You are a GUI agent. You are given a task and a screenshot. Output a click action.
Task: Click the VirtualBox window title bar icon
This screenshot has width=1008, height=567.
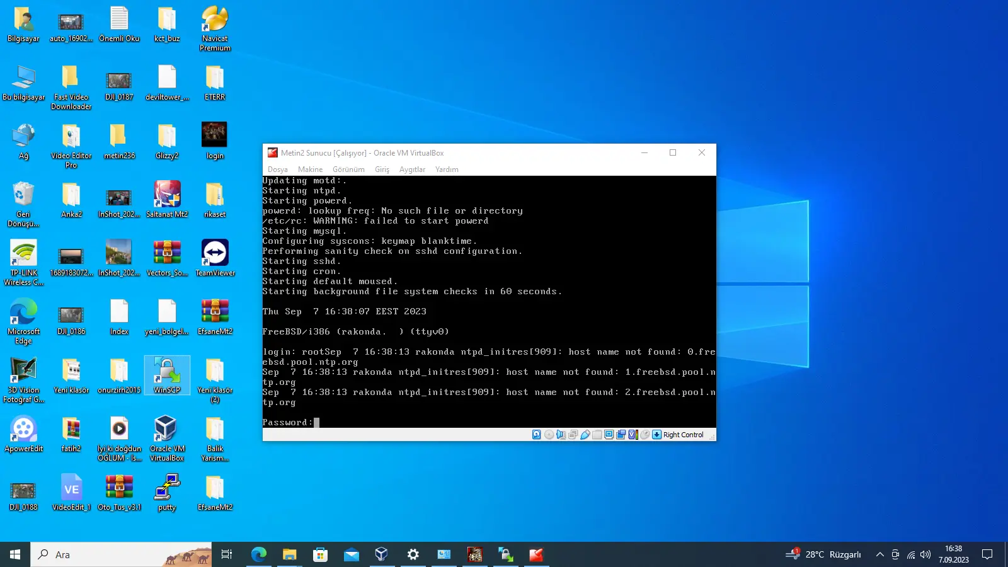[x=273, y=153]
